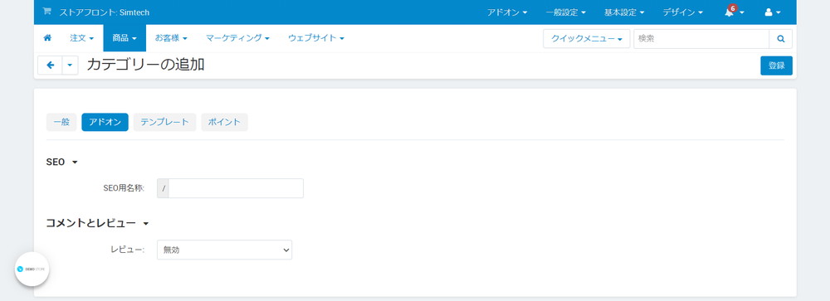Open the マーケティング menu
This screenshot has width=830, height=301.
coord(237,38)
